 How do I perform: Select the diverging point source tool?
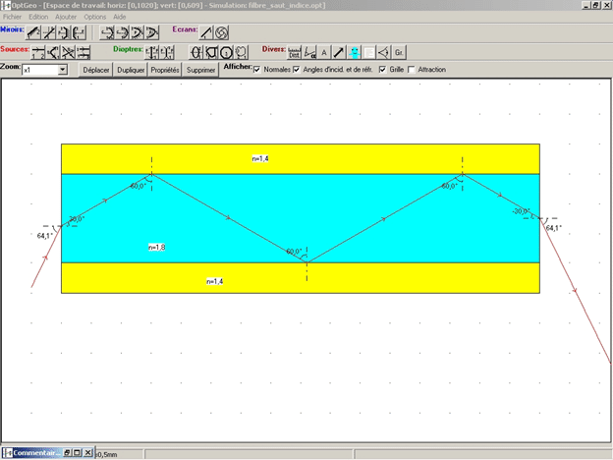(x=53, y=52)
